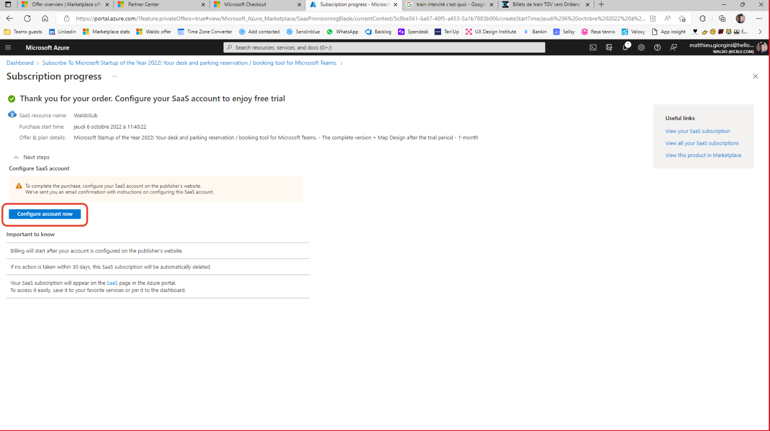Open the Edge profile avatar
Image resolution: width=770 pixels, height=431 pixels.
pyautogui.click(x=740, y=19)
